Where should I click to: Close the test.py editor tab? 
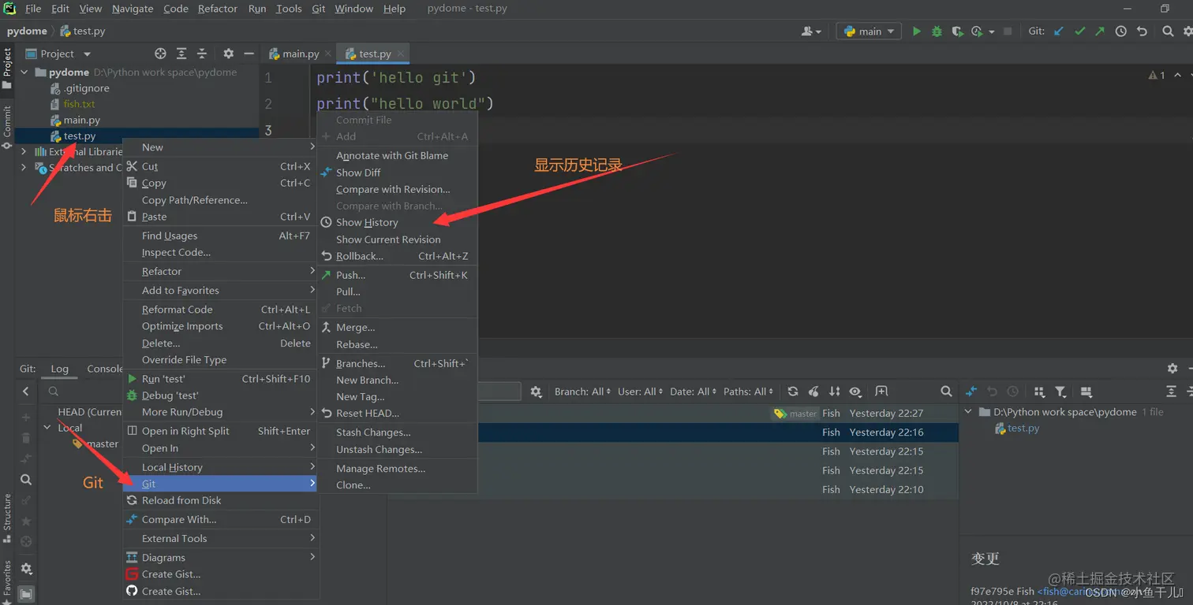coord(401,54)
